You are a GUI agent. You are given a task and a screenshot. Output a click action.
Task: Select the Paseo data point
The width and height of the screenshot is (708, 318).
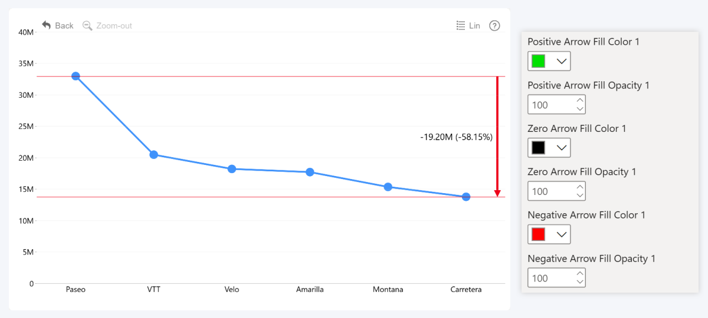76,76
